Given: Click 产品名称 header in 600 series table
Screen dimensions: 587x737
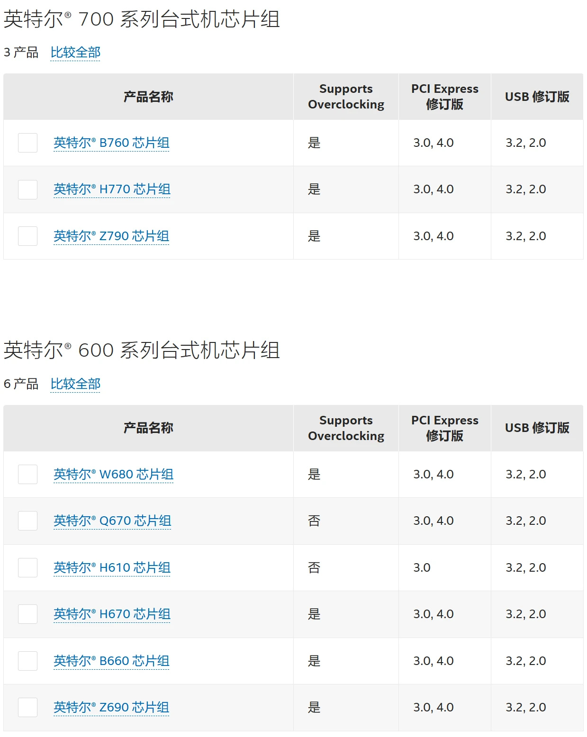Looking at the screenshot, I should point(148,428).
